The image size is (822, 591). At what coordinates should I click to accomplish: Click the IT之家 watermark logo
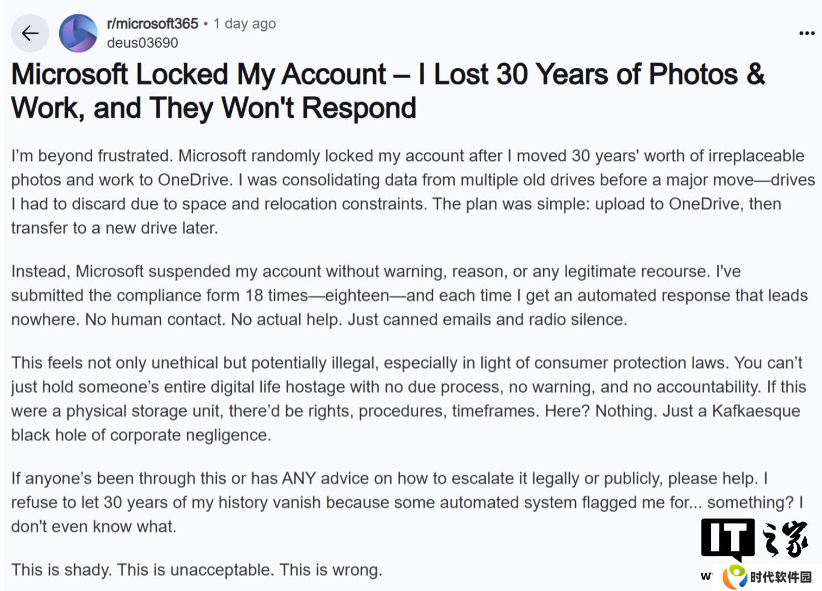(755, 539)
